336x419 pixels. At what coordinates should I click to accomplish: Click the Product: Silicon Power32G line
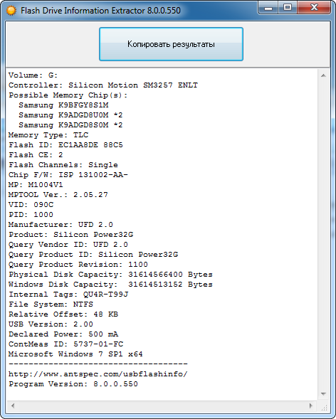pyautogui.click(x=71, y=235)
